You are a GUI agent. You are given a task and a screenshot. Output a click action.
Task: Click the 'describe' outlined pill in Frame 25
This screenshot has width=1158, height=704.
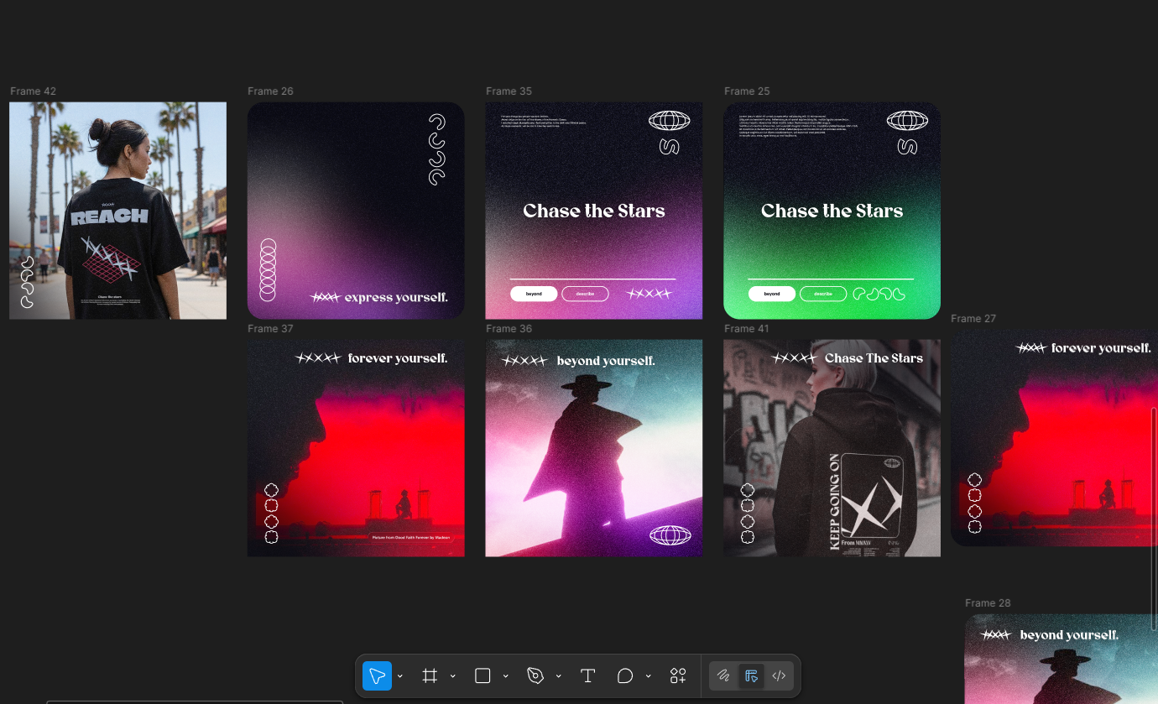click(822, 294)
